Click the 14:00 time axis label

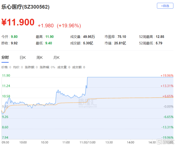point(131,142)
